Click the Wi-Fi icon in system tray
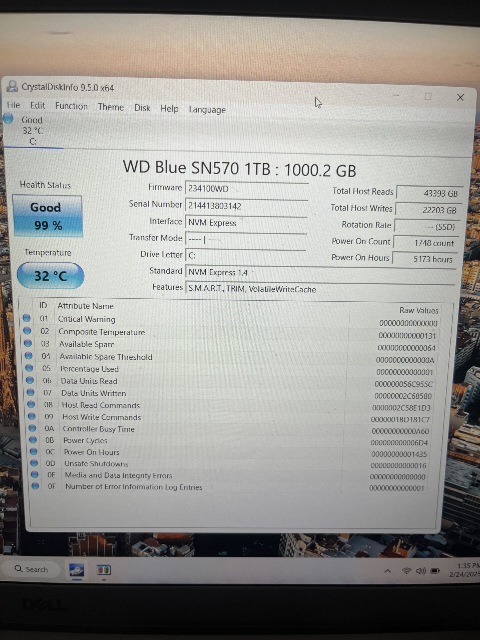This screenshot has width=480, height=640. 406,570
